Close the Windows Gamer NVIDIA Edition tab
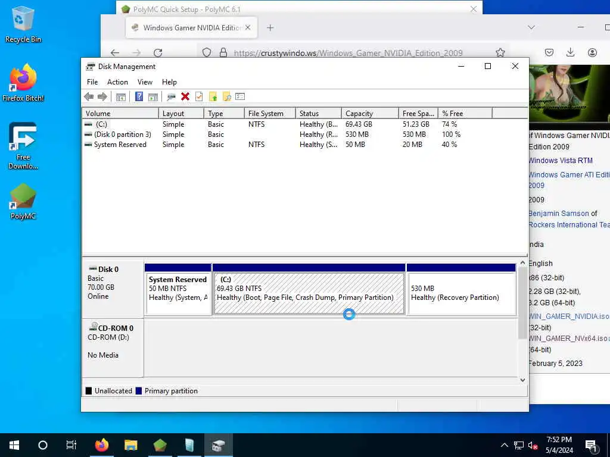Viewport: 610px width, 457px height. [248, 27]
